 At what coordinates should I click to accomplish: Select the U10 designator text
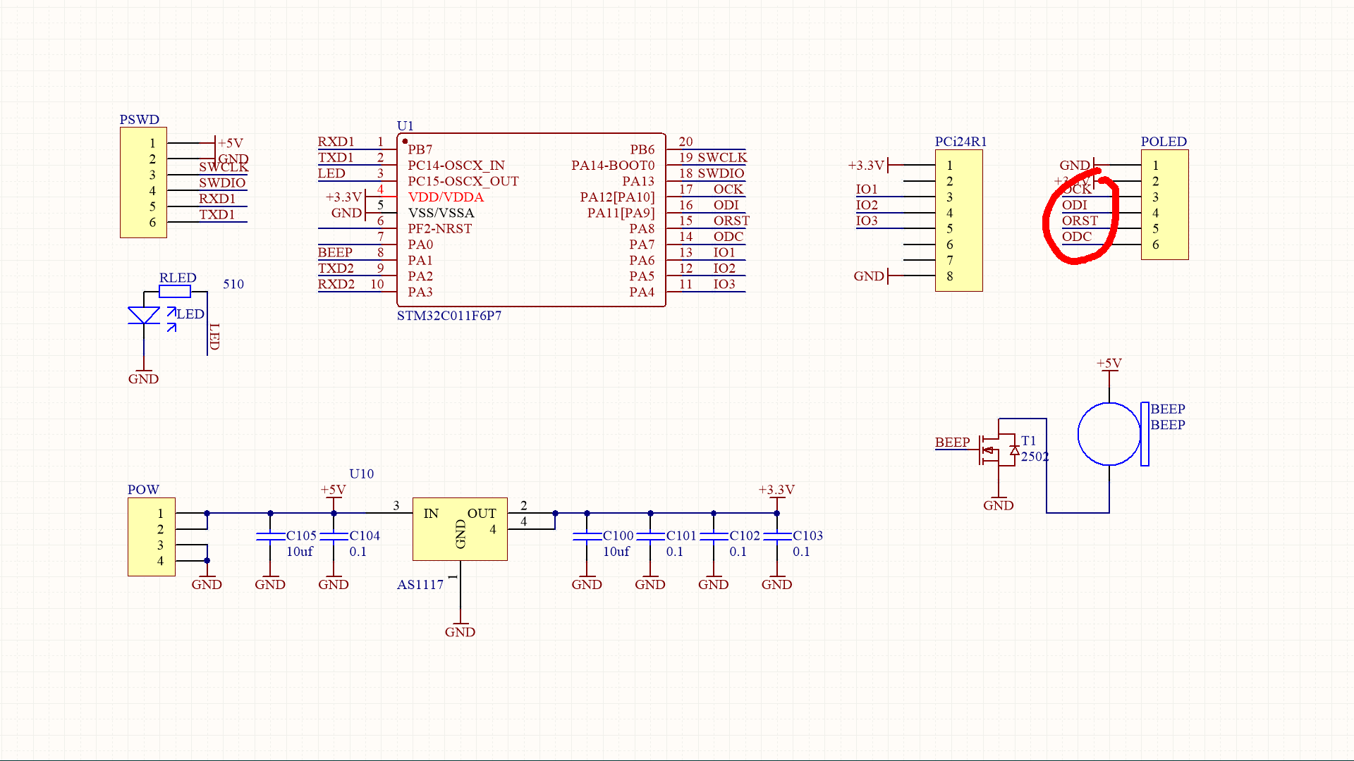coord(361,474)
